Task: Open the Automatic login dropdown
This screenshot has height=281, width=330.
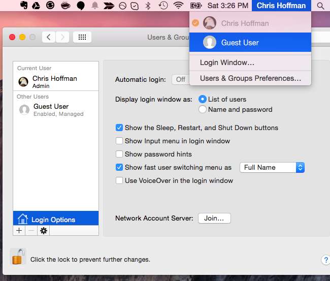Action: [x=180, y=79]
